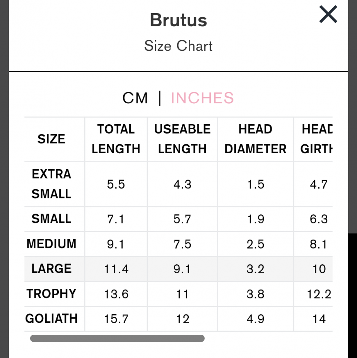Switch measurements to CM
This screenshot has height=358, width=357.
point(135,98)
